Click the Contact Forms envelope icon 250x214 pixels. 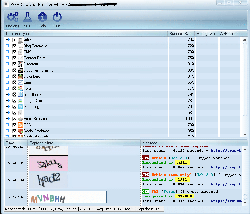(x=20, y=58)
